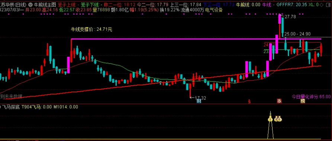The height and width of the screenshot is (141, 332).
Task: Click the 牛熊线: 0.00 value
Action: coord(248,4)
